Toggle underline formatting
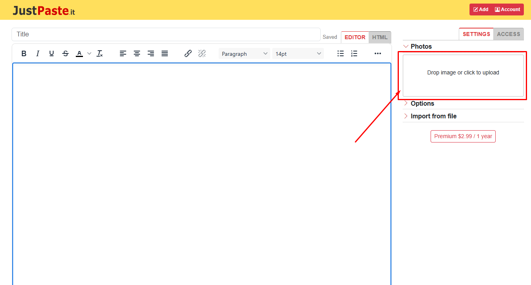 pos(52,53)
